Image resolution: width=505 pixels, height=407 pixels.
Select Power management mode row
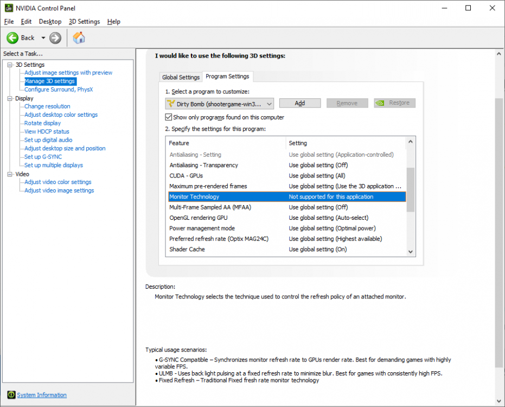coord(286,228)
